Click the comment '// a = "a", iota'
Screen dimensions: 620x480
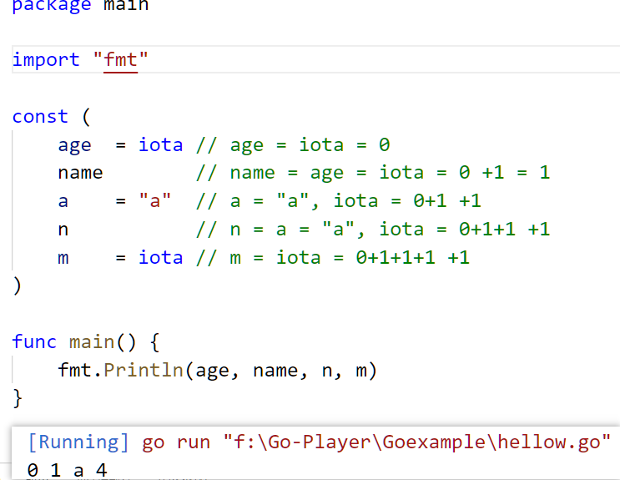click(339, 200)
